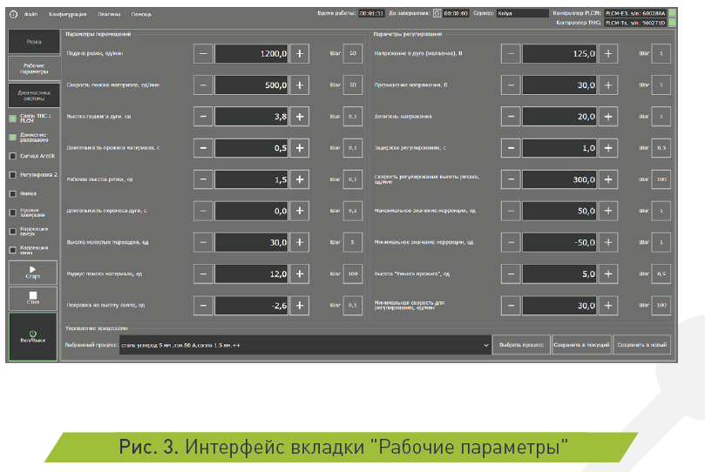Increase Длительность прожига материала with plus
Screen dimensions: 705x472
pos(300,148)
